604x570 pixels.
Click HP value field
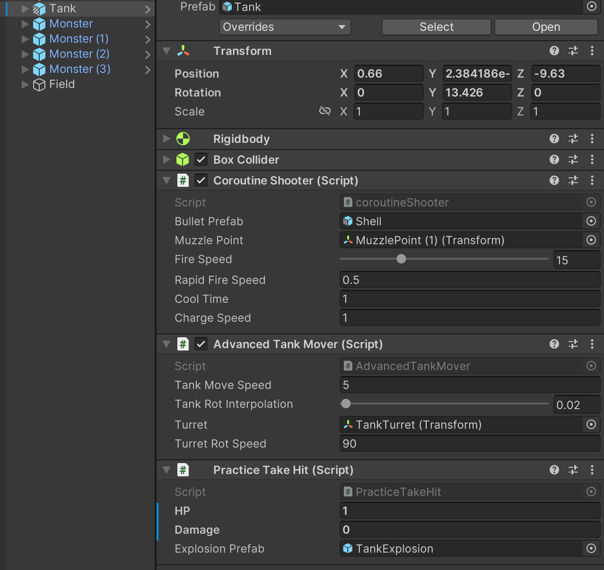[x=470, y=510]
